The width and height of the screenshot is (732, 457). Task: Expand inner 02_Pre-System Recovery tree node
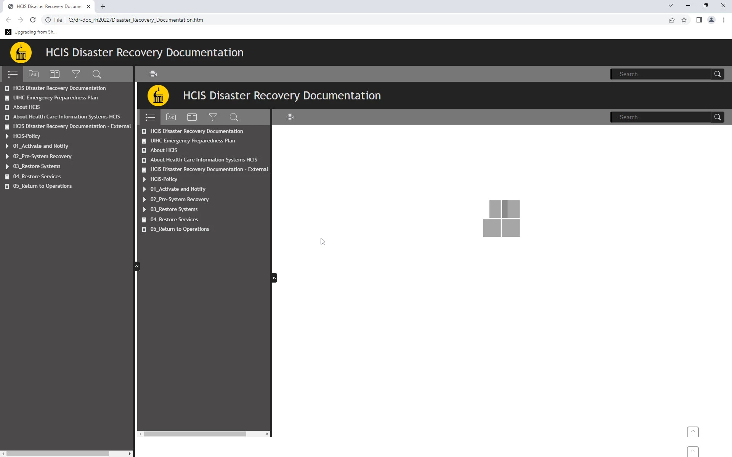[144, 199]
